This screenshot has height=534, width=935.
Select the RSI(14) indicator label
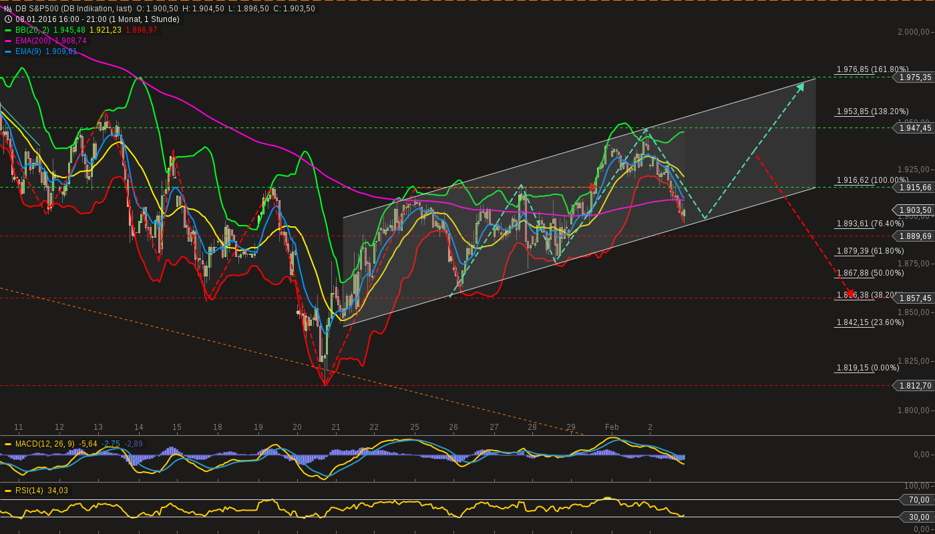(29, 491)
